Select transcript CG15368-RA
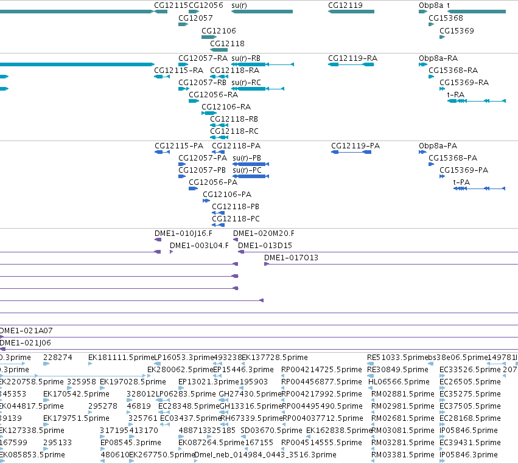 pyautogui.click(x=453, y=71)
